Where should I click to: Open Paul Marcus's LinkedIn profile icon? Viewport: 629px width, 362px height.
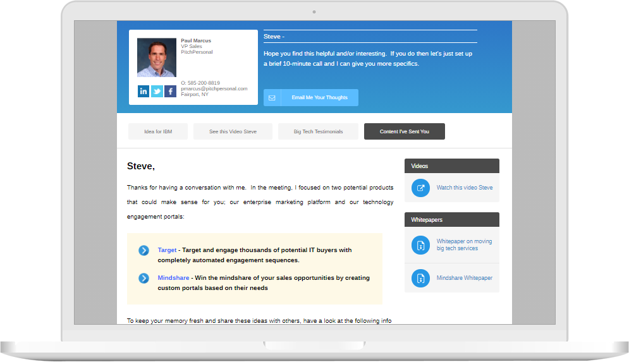(144, 92)
